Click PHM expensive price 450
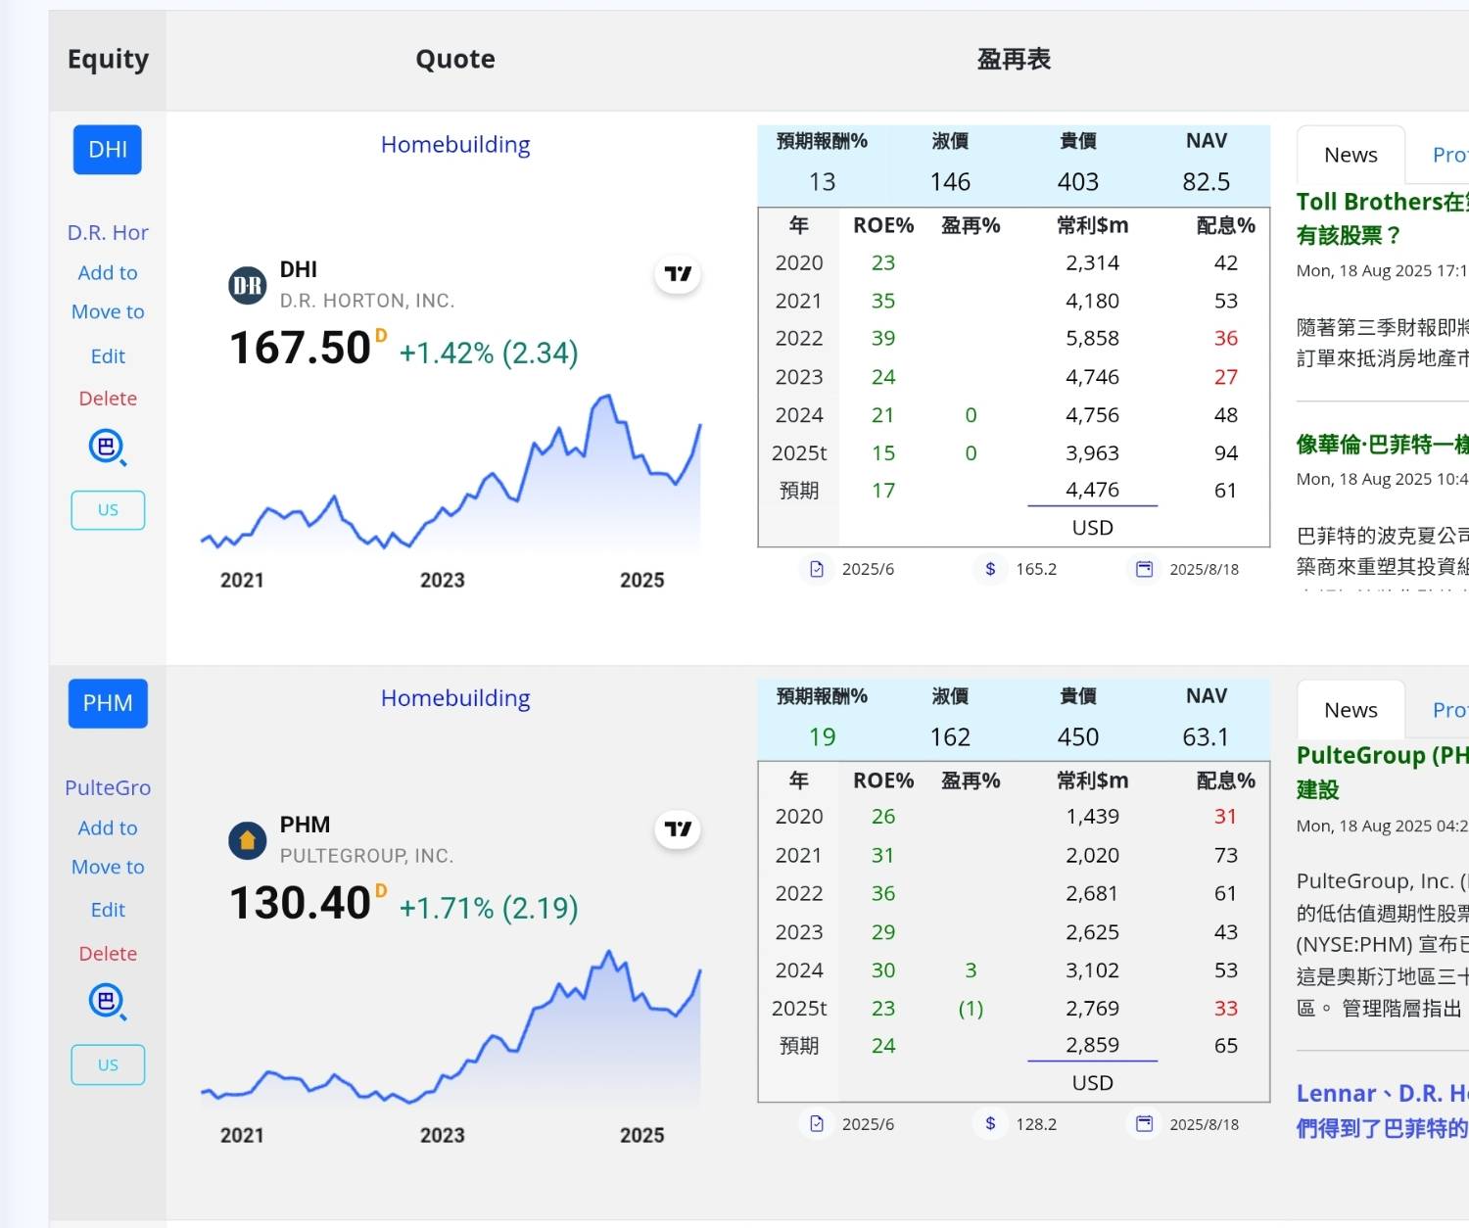Viewport: 1469px width, 1228px height. click(1077, 737)
